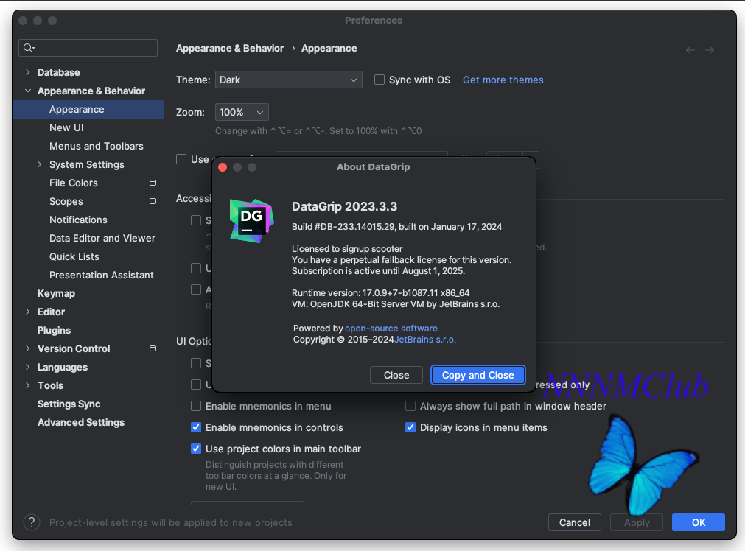Click Get more themes link
The image size is (745, 551).
click(x=503, y=80)
